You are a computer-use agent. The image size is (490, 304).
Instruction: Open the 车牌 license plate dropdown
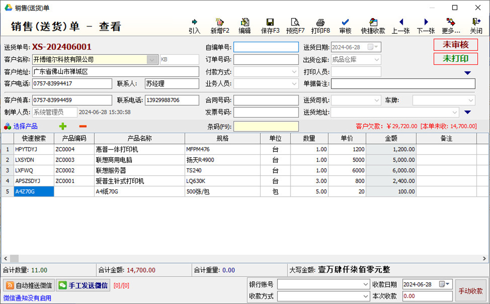[x=470, y=100]
